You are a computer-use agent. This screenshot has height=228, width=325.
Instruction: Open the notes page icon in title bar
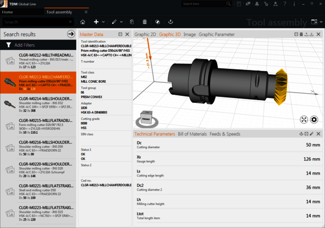point(239,4)
